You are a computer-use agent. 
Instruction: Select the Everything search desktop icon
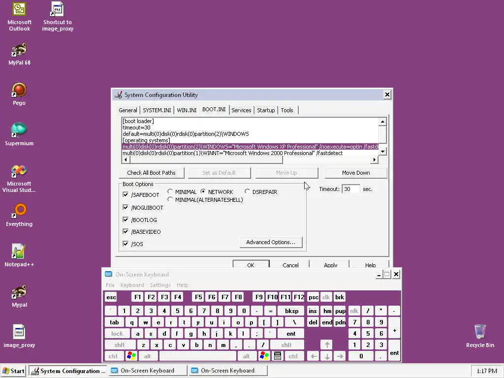click(x=19, y=216)
